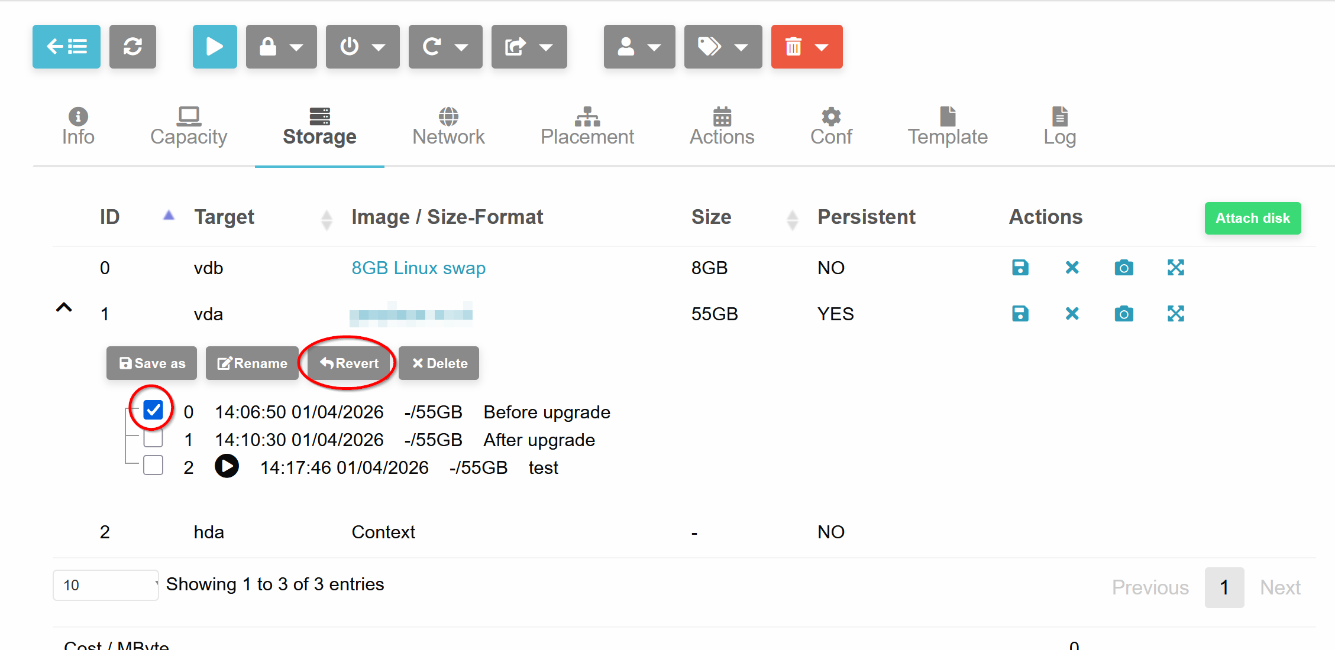Screen dimensions: 1335x650
Task: Click resize icon for vdb disk
Action: tap(1176, 268)
